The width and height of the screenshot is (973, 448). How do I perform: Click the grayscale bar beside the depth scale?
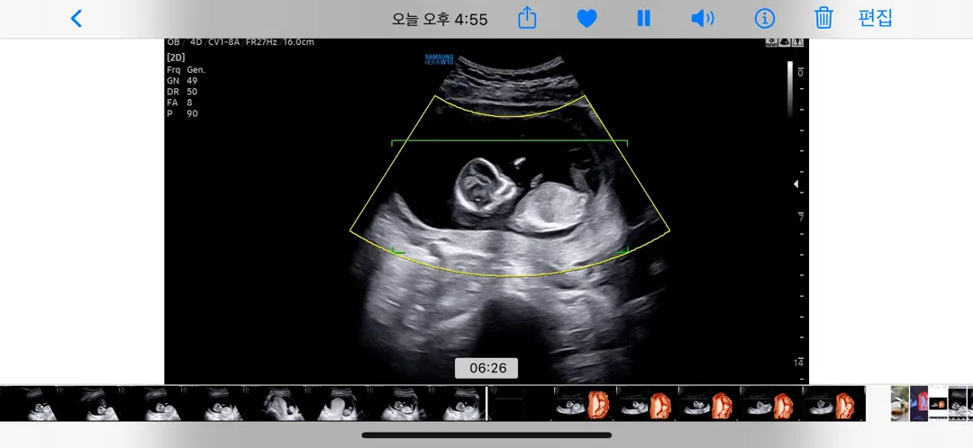tap(790, 90)
